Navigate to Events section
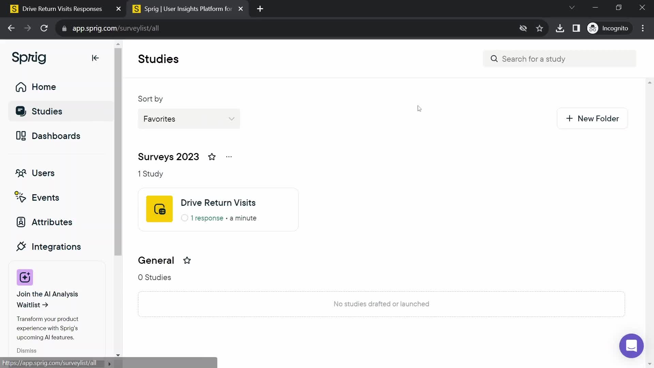Screen dimensions: 654x368 point(45,198)
